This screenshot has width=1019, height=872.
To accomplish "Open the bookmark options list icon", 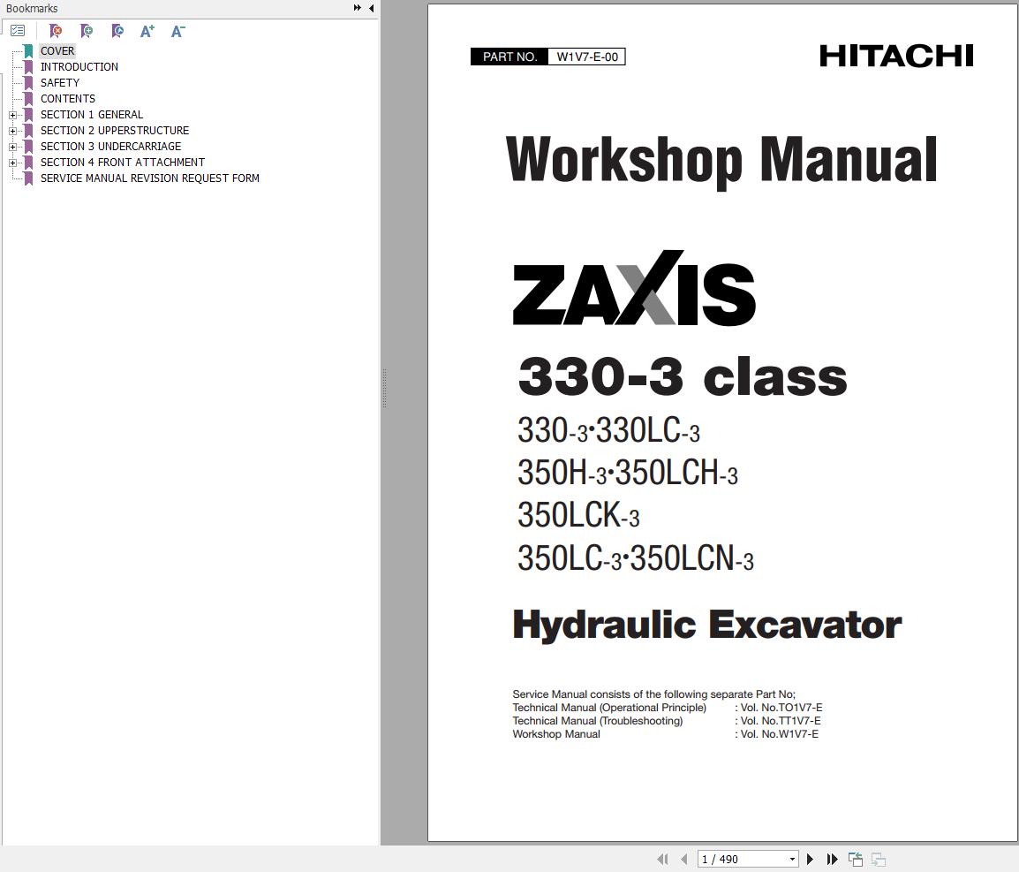I will pos(18,30).
